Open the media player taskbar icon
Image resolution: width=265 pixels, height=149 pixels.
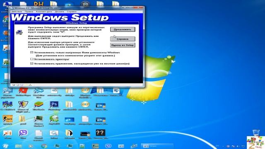coord(31,146)
